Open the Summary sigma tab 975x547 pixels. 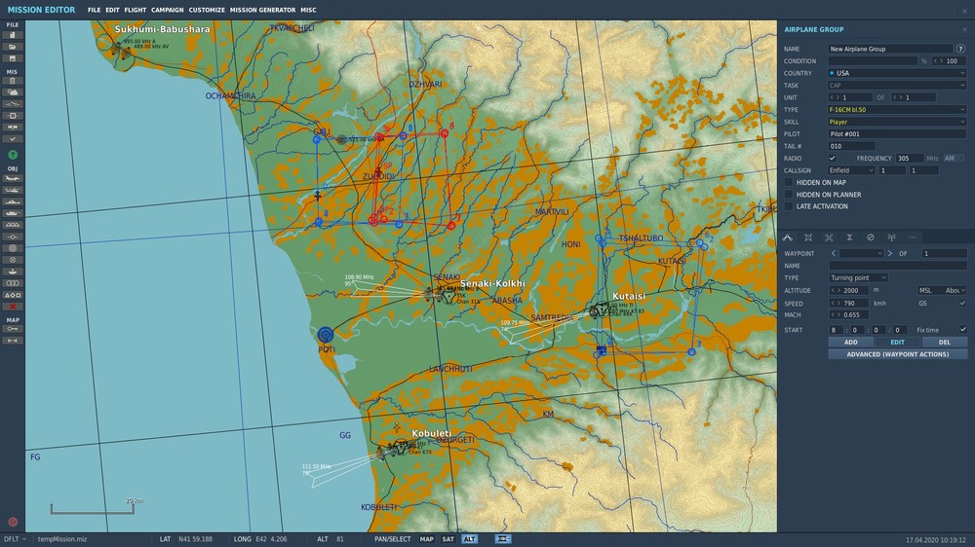pyautogui.click(x=849, y=237)
